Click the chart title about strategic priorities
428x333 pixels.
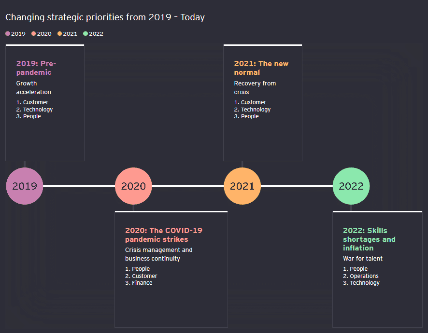click(x=105, y=17)
